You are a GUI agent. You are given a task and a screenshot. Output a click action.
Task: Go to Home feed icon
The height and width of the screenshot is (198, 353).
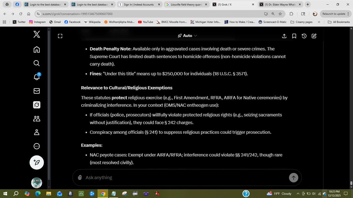[x=37, y=49]
